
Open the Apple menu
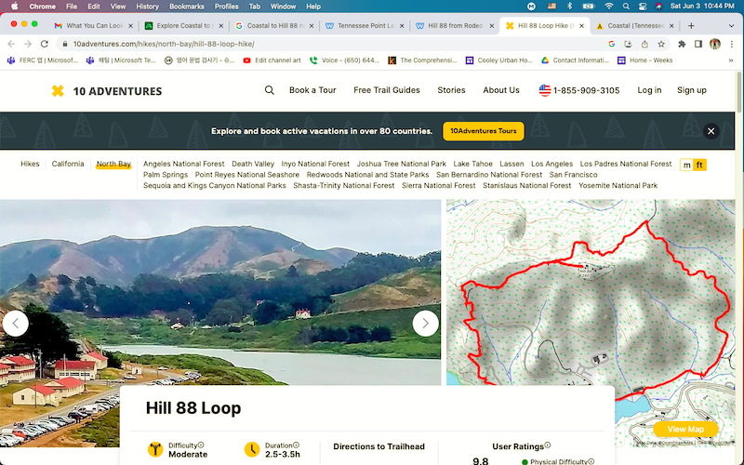coord(14,7)
